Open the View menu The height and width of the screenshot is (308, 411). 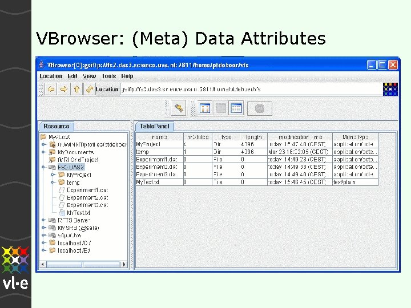pos(90,76)
